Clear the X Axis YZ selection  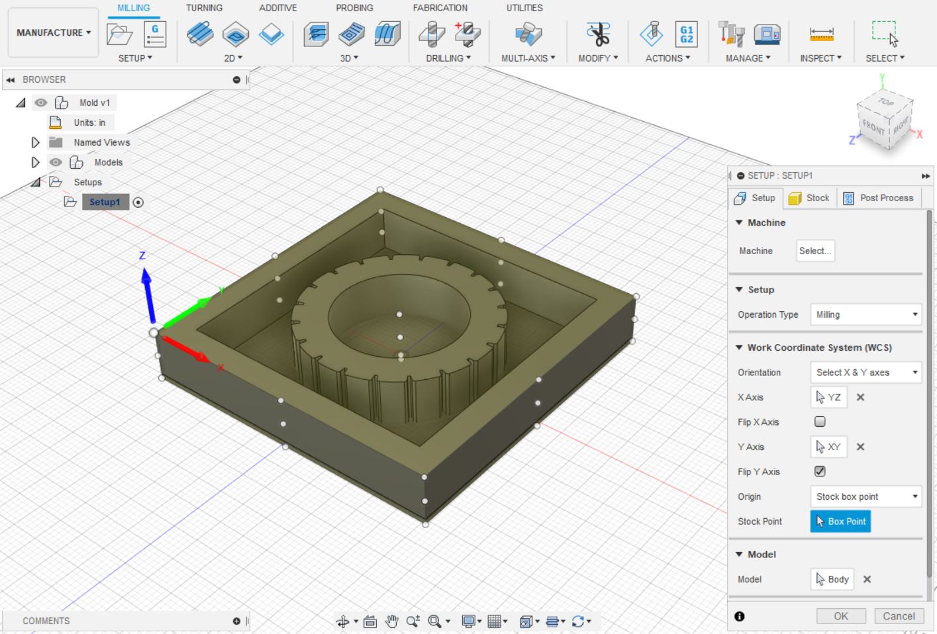[x=860, y=397]
